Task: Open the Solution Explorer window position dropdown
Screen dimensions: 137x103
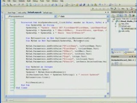Action: (130, 12)
